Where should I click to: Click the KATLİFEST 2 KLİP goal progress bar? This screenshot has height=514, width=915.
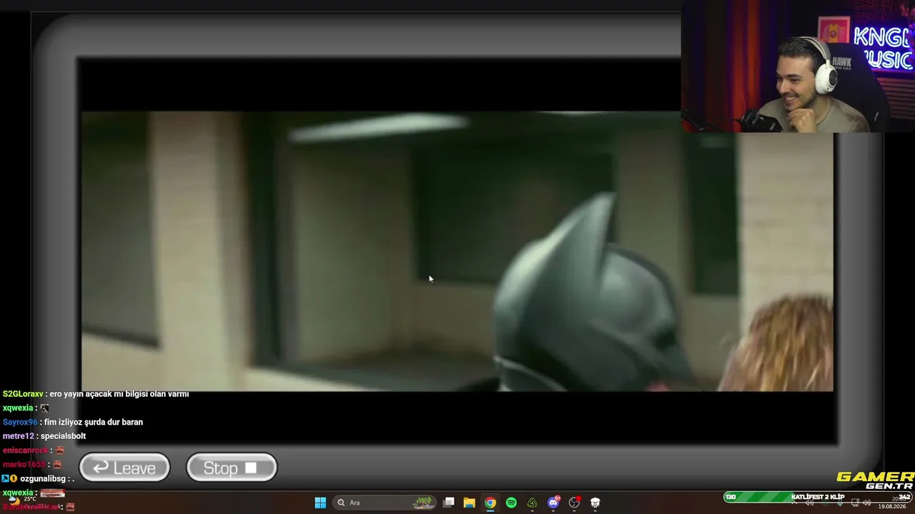point(818,497)
